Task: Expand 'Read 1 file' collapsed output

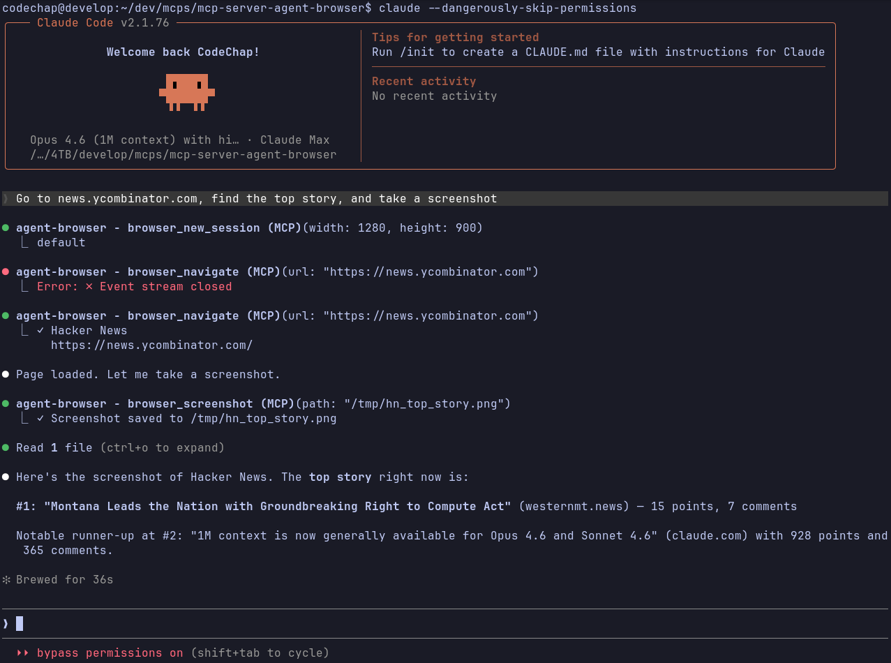Action: [x=121, y=448]
